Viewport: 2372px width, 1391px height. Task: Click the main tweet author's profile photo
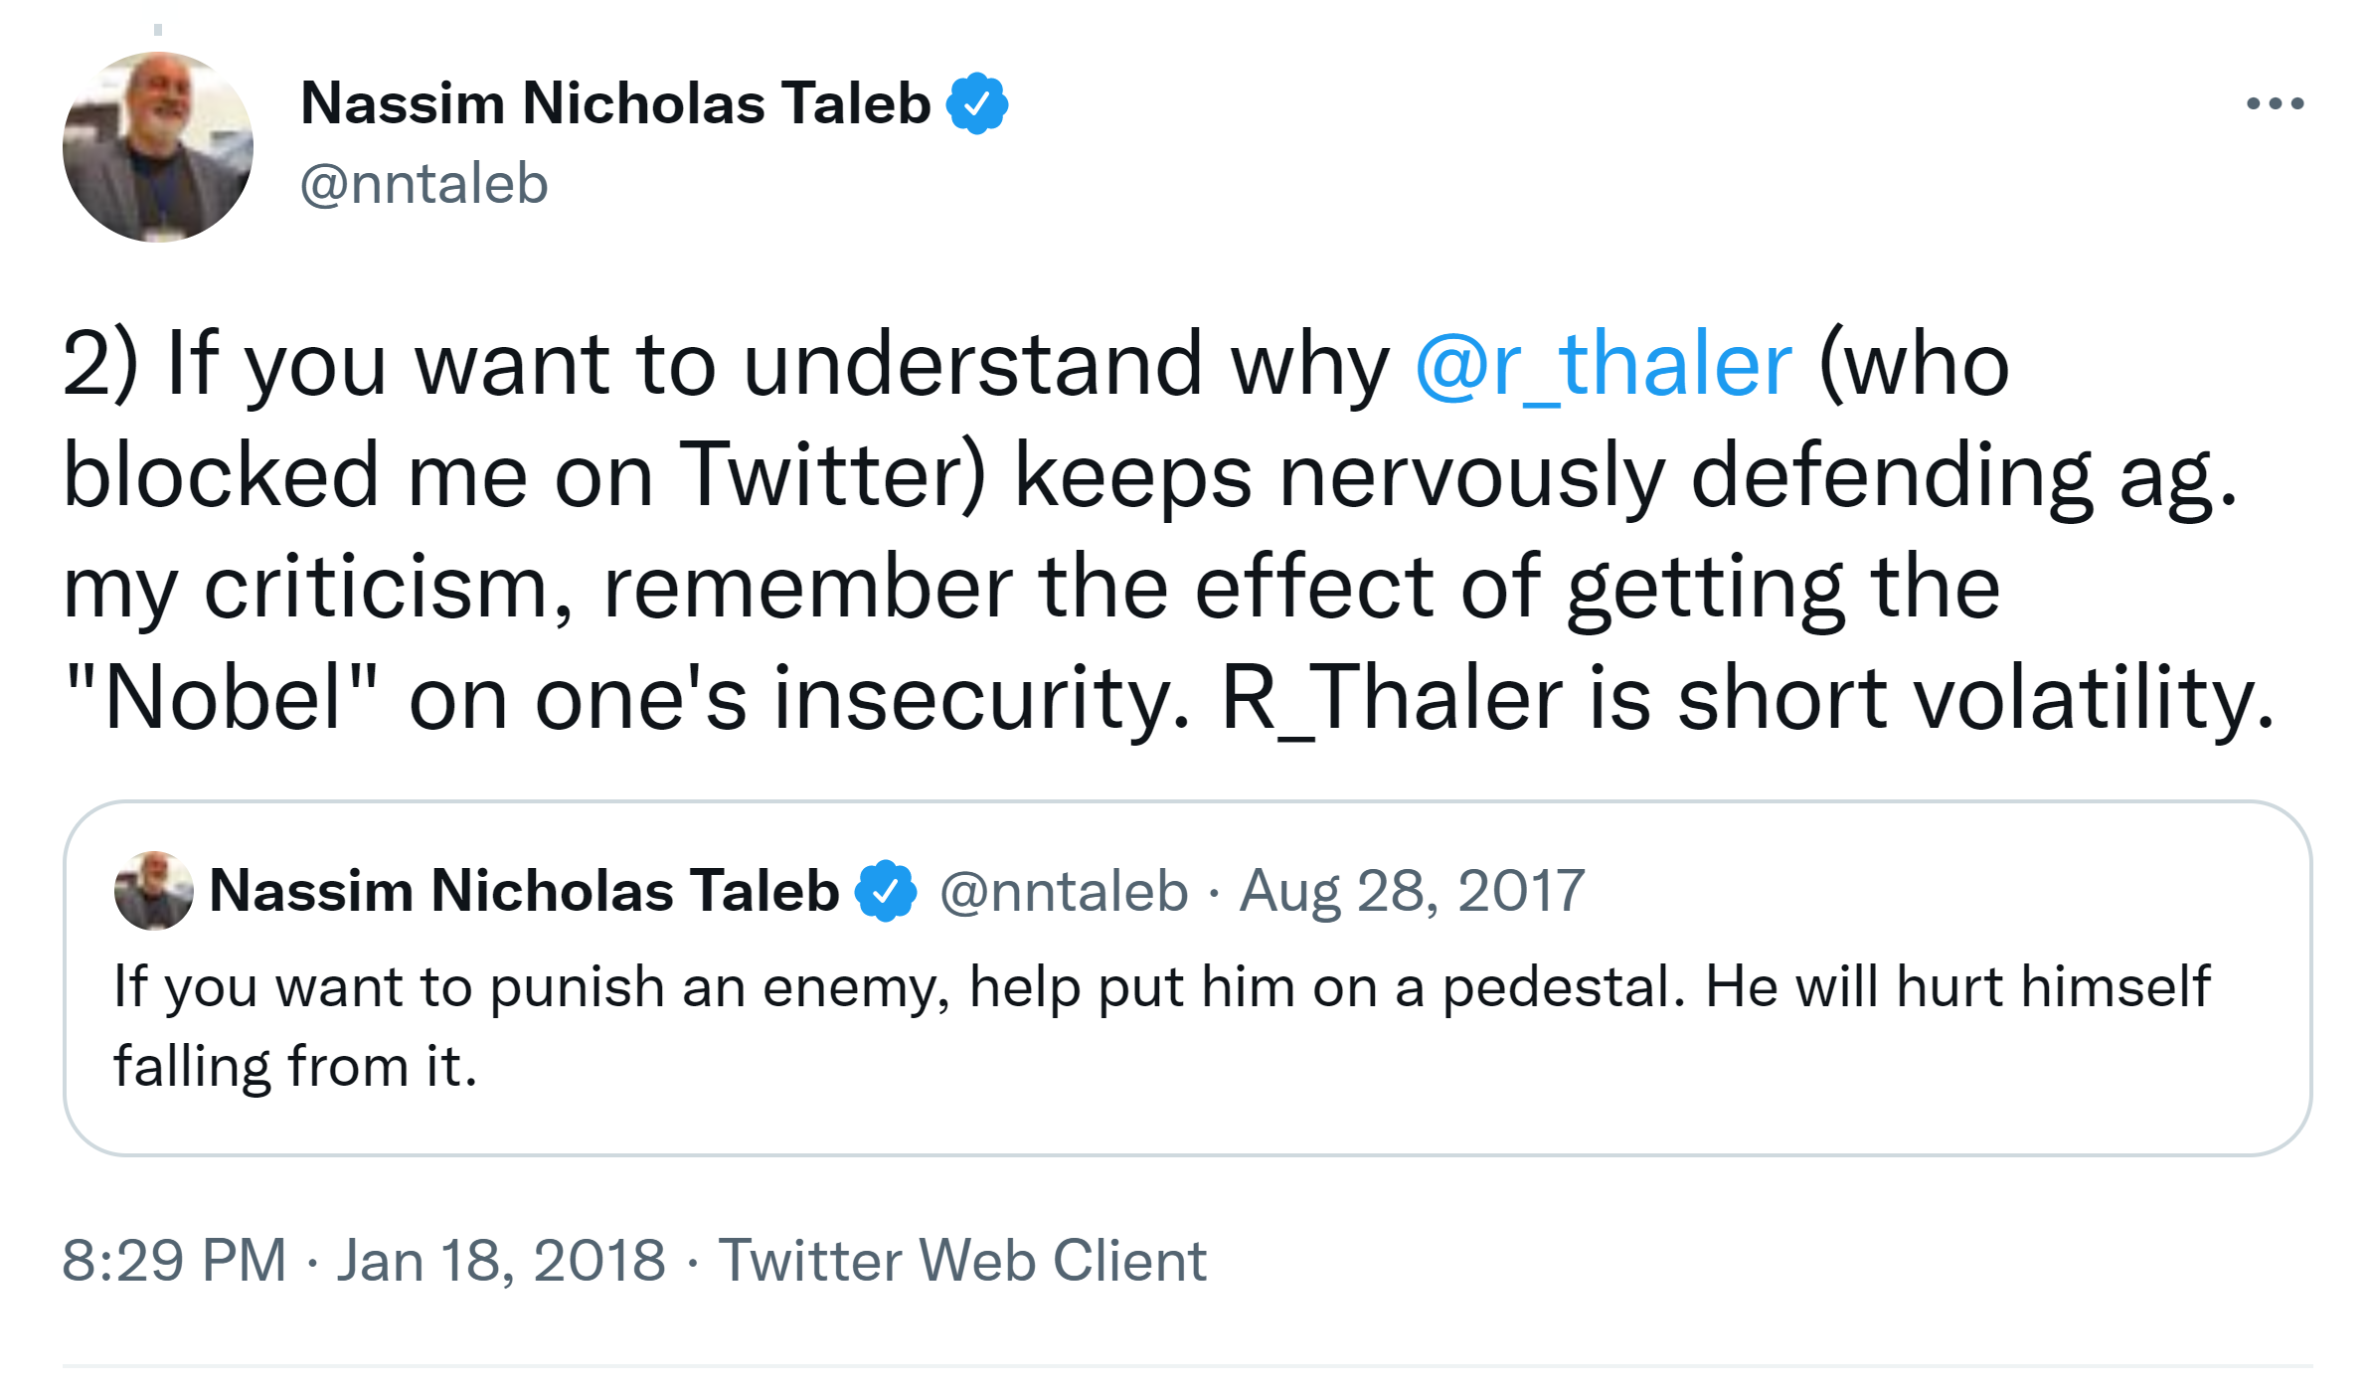point(158,147)
